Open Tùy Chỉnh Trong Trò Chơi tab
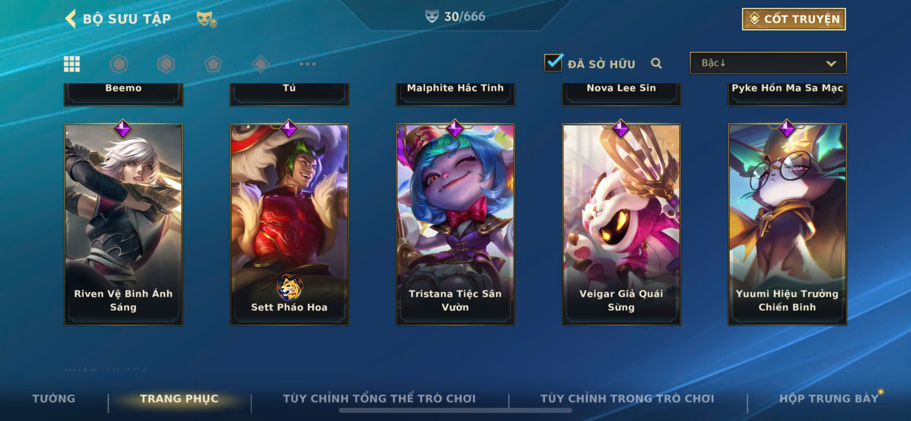The image size is (911, 421). (627, 398)
